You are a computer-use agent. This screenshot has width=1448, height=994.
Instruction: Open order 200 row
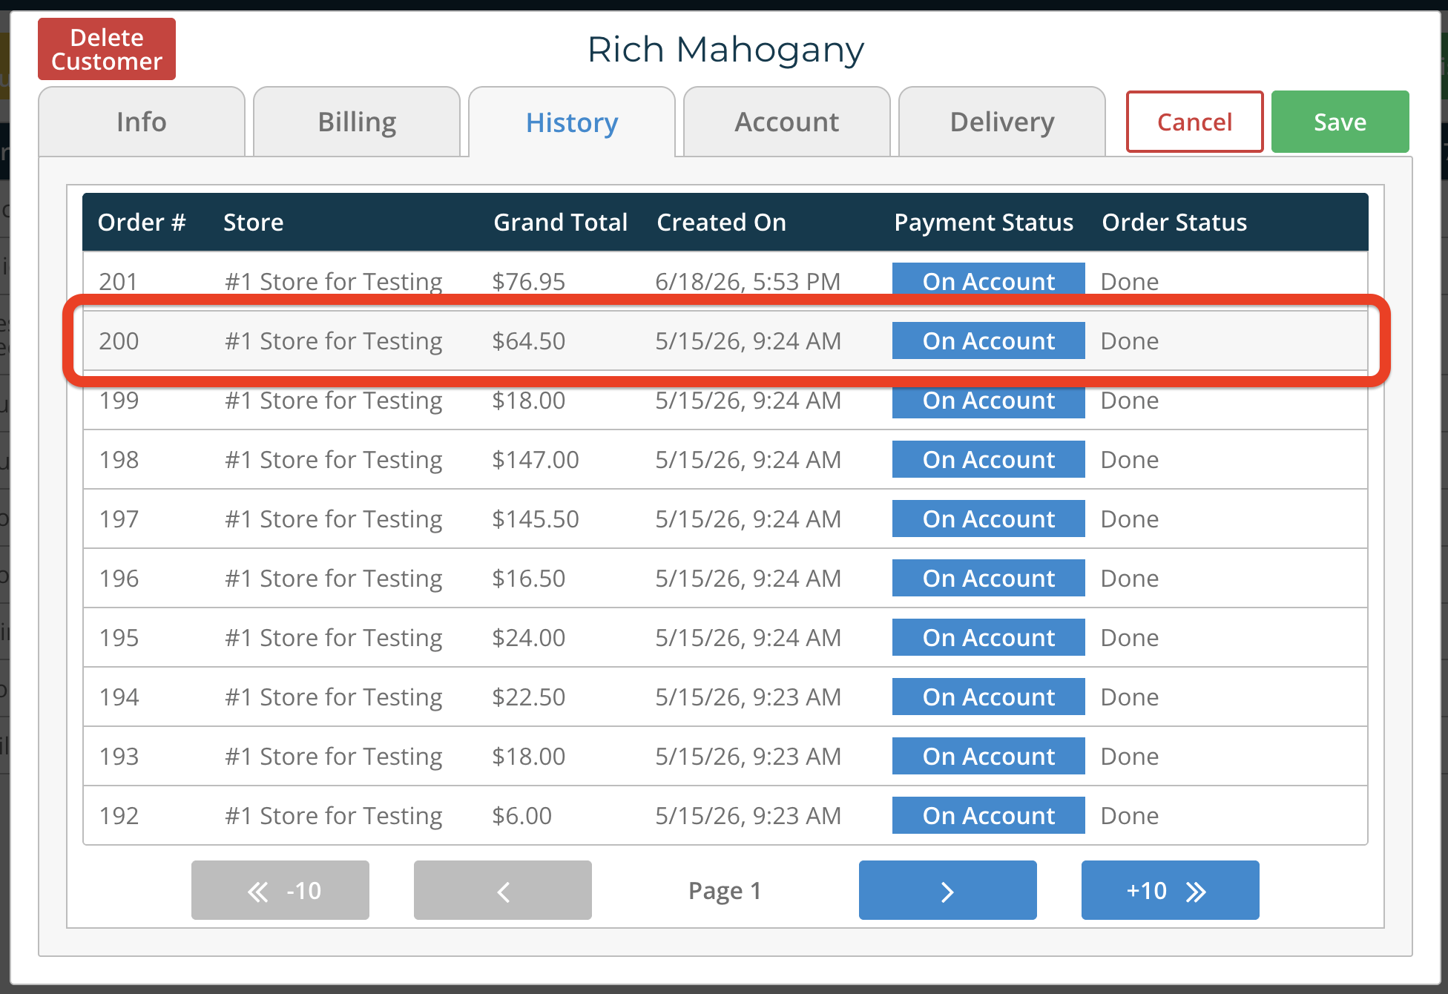pyautogui.click(x=725, y=340)
